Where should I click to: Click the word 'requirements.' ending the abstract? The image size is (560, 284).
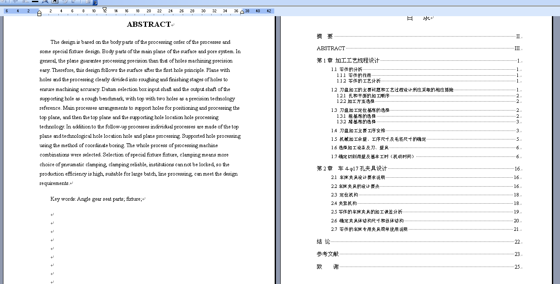[x=55, y=183]
